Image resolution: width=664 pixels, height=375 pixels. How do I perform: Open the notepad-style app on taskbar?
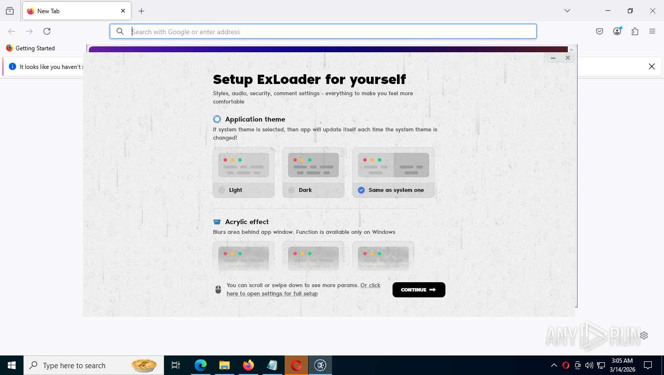272,365
